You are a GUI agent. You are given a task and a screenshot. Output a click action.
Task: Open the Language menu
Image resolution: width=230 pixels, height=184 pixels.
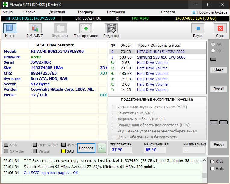point(86,12)
